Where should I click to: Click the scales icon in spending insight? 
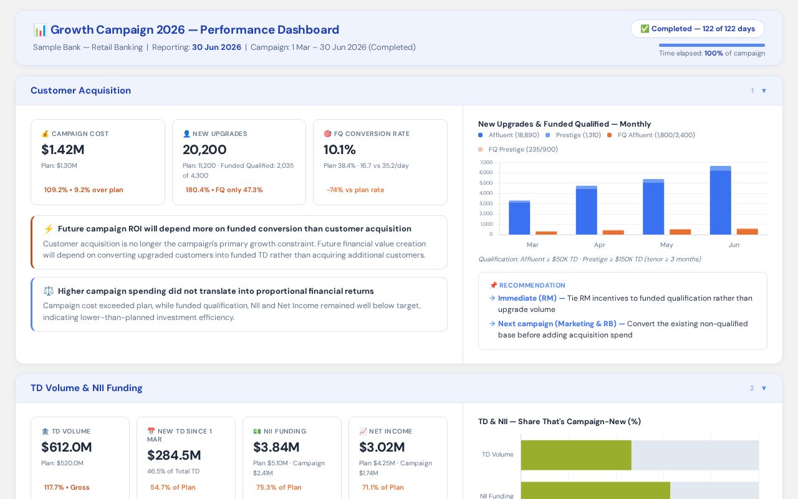[x=49, y=291]
